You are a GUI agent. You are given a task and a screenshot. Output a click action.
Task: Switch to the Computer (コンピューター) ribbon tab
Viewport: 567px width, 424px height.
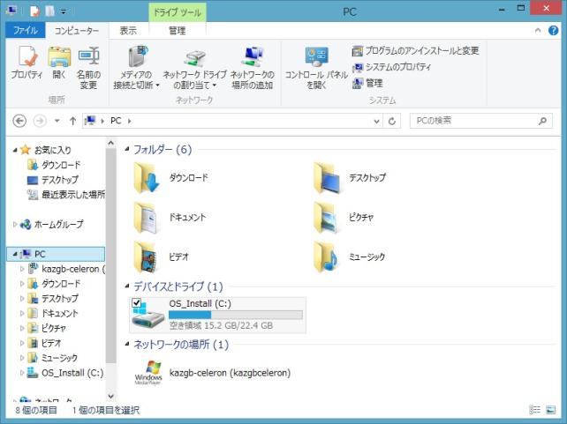(77, 31)
